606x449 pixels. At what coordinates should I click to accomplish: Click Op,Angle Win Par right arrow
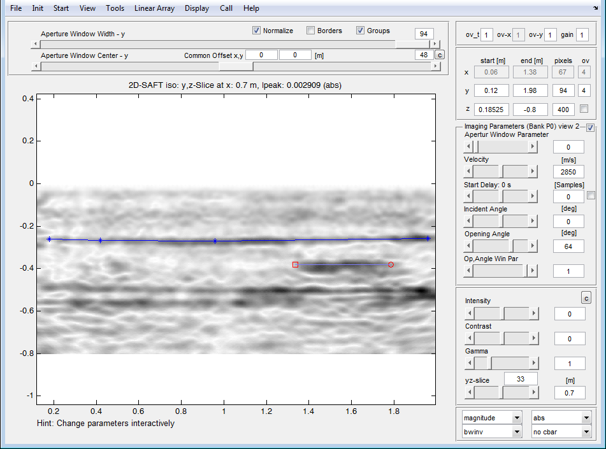[x=533, y=271]
